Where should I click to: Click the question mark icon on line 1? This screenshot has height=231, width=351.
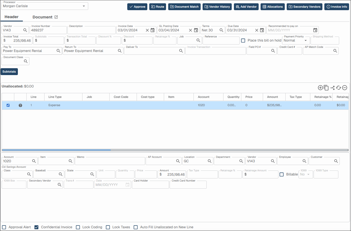[x=20, y=105]
